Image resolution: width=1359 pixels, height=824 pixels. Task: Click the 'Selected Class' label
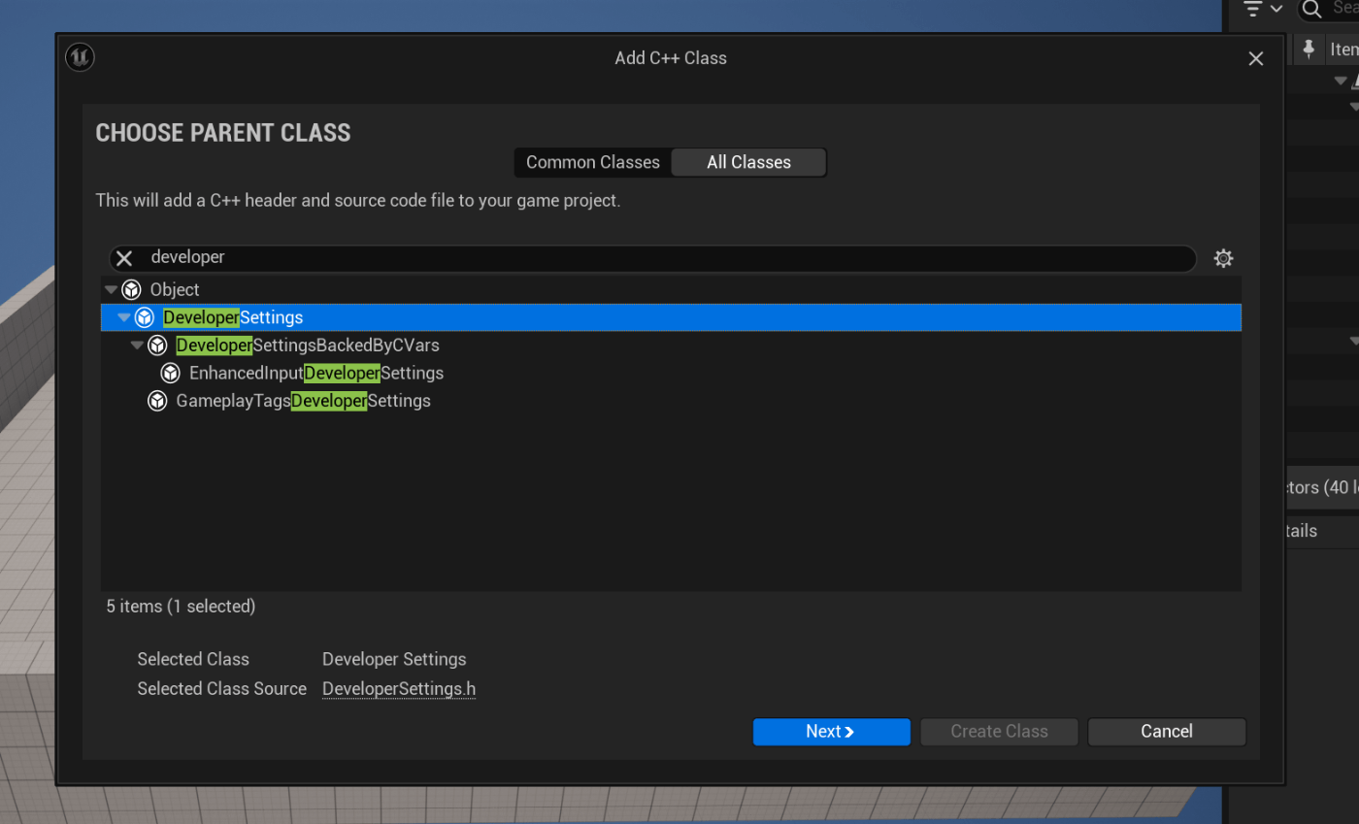(193, 659)
